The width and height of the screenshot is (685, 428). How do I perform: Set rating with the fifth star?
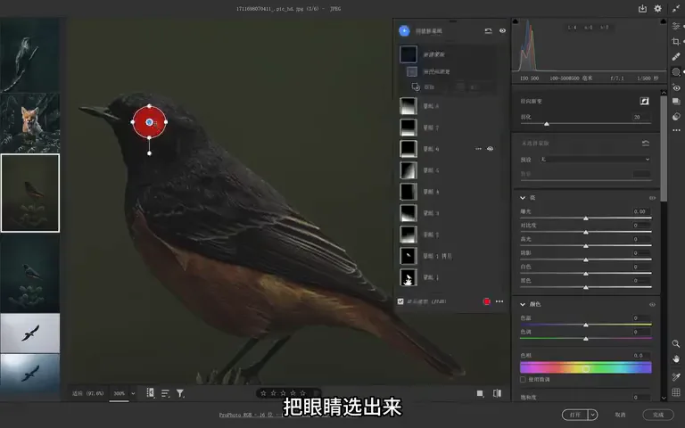coord(302,393)
